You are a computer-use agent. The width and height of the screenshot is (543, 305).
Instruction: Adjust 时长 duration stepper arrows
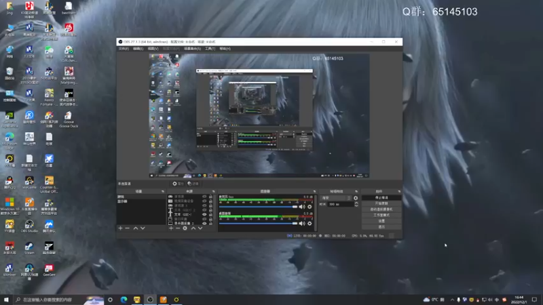(x=356, y=205)
